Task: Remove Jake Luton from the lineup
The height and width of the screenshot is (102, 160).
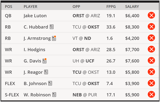Action: (x=151, y=16)
